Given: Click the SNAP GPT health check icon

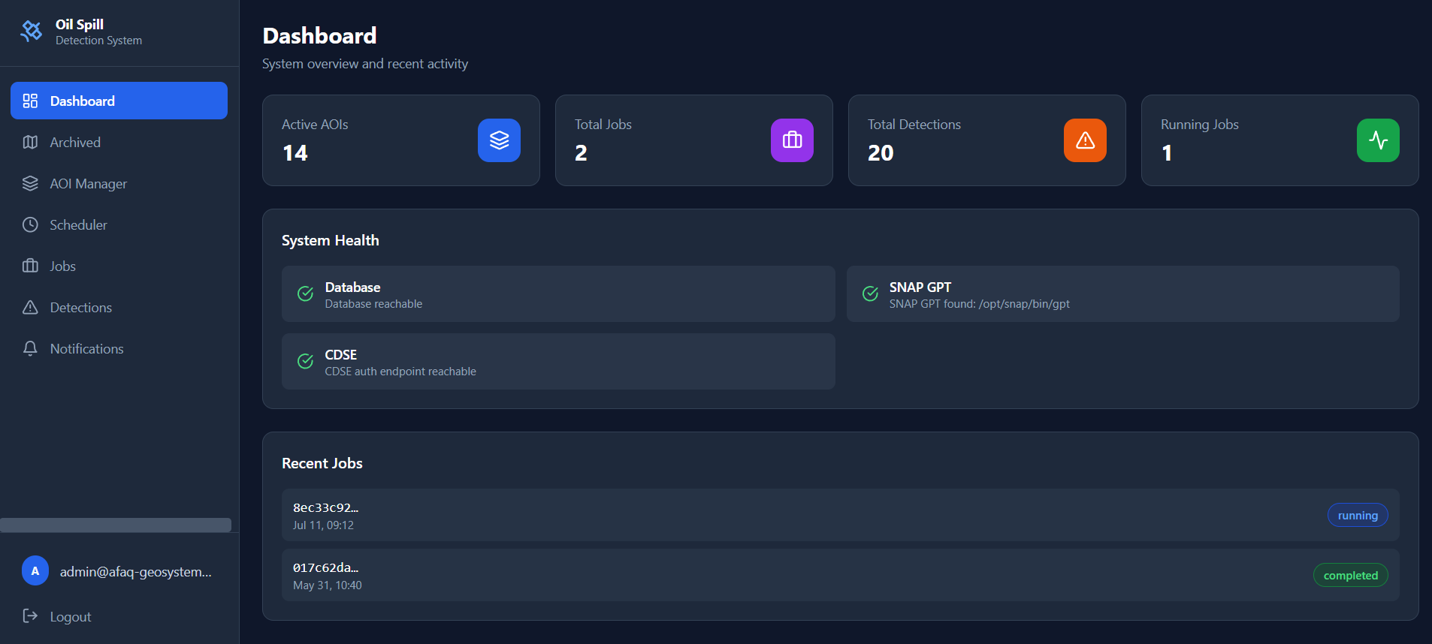Looking at the screenshot, I should point(870,293).
